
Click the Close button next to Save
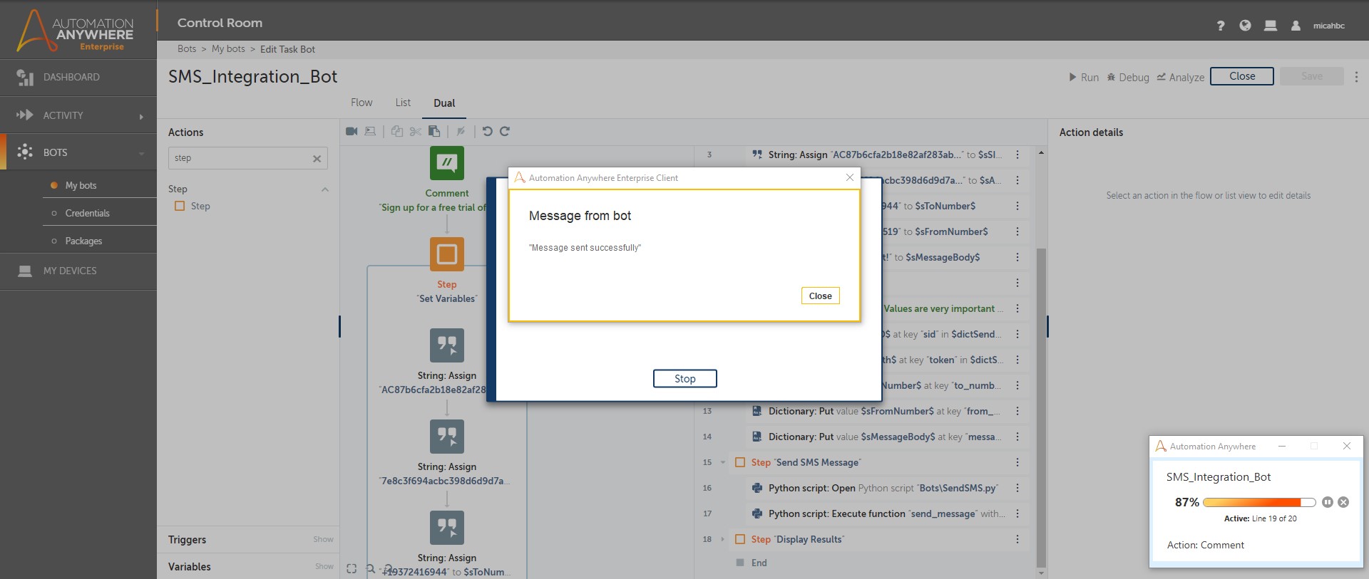1242,76
